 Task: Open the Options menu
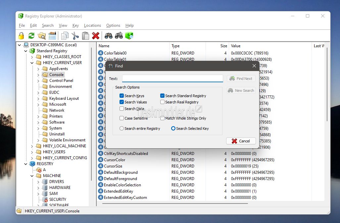pos(113,25)
